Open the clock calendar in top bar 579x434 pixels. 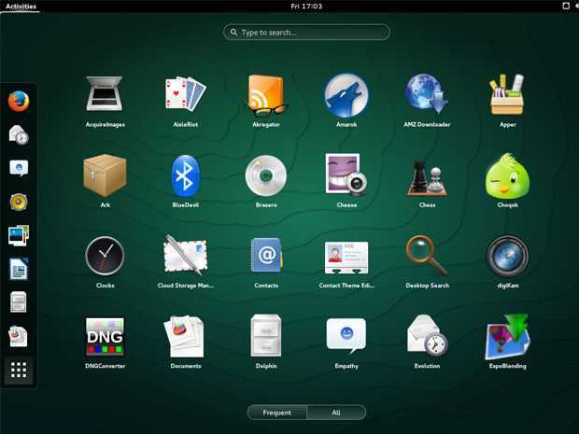pyautogui.click(x=306, y=6)
